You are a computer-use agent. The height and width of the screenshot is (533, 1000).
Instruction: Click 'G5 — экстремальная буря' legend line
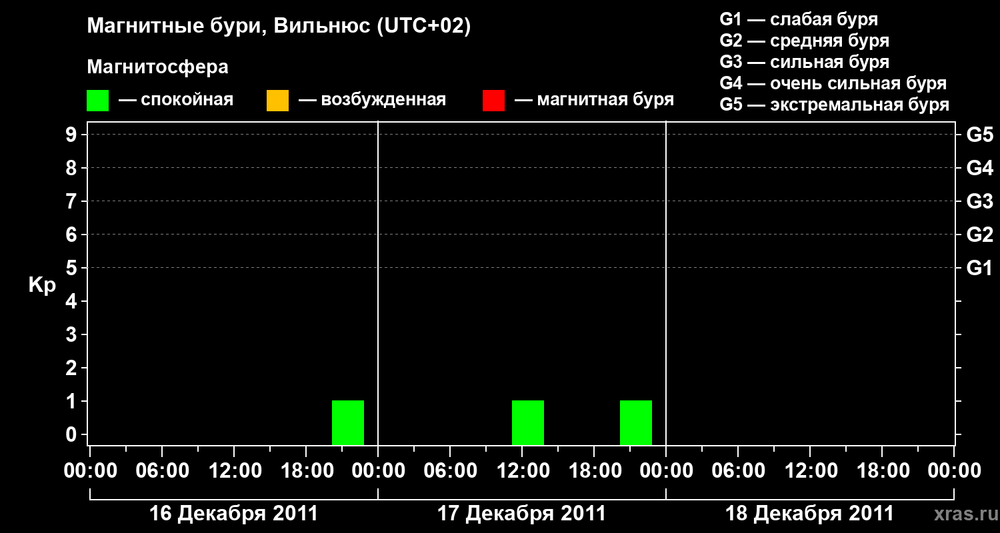point(834,105)
